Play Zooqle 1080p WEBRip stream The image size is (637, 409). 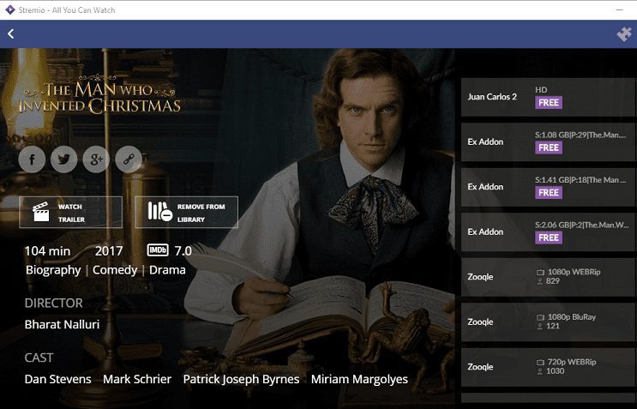pyautogui.click(x=548, y=277)
